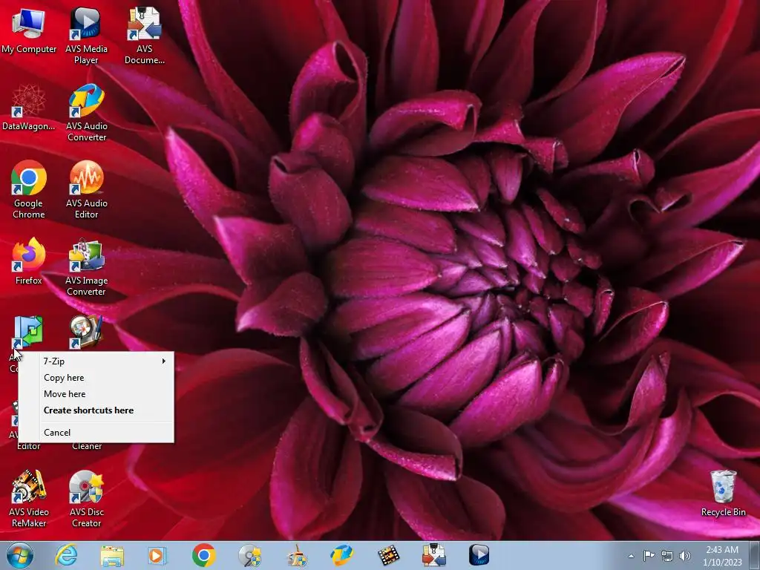Click the 2:43 AM clock in tray
760x570 pixels.
click(x=722, y=550)
